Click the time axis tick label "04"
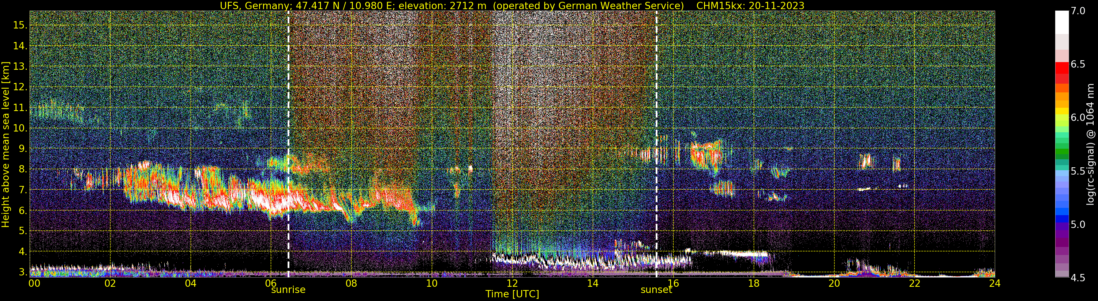 (191, 283)
